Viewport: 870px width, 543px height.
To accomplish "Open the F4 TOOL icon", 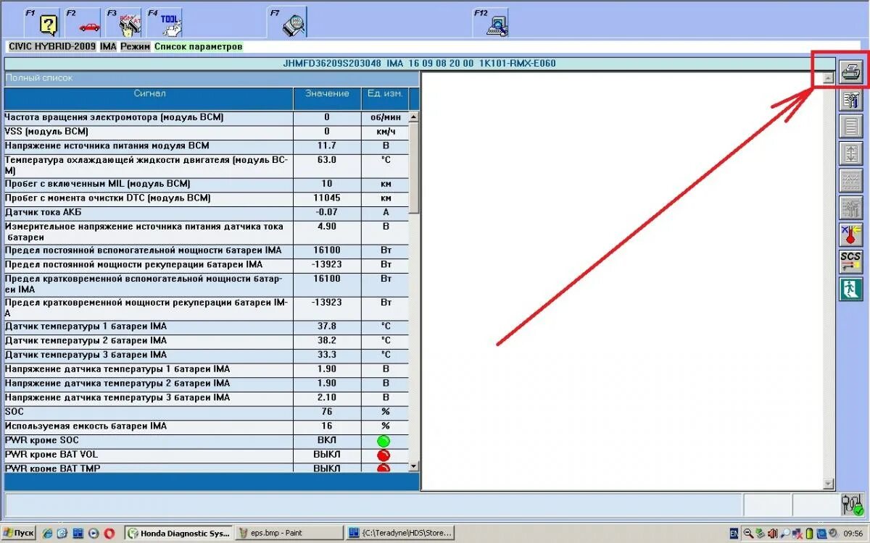I will tap(171, 25).
